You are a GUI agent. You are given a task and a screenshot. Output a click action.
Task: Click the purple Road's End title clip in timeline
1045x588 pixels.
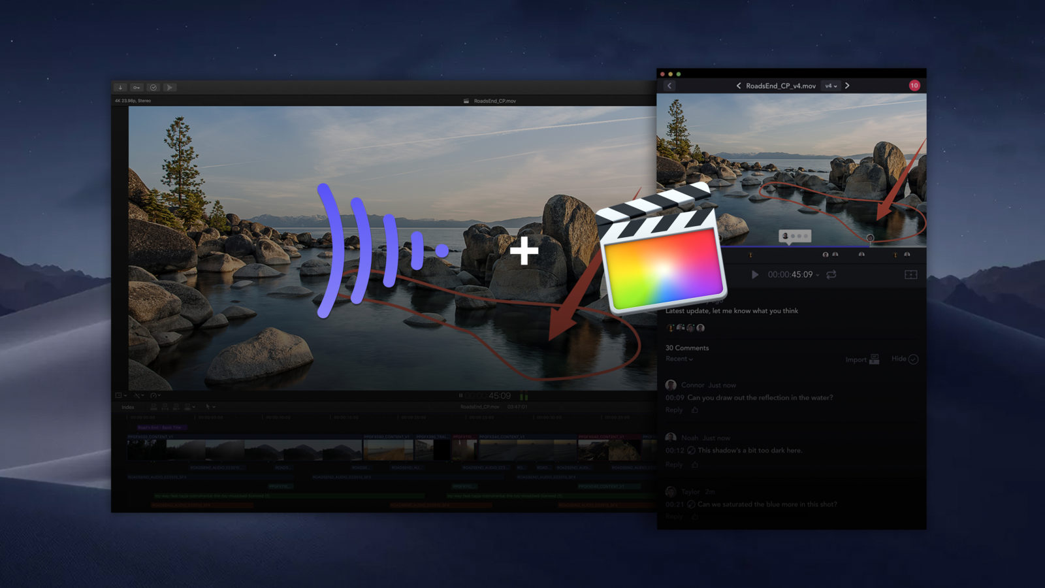(x=161, y=427)
